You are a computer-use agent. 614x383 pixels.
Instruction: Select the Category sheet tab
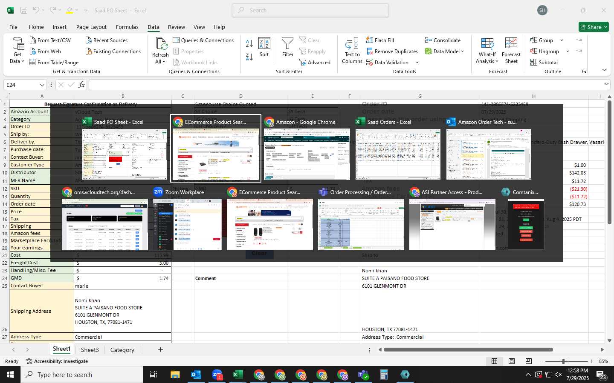pyautogui.click(x=122, y=350)
